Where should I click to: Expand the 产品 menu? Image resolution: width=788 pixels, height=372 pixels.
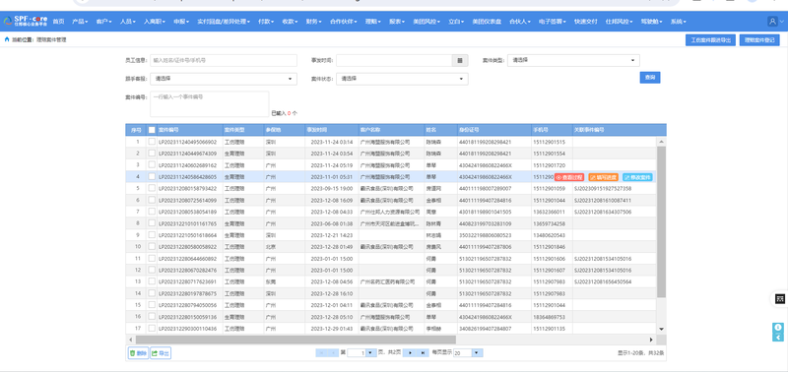point(80,22)
